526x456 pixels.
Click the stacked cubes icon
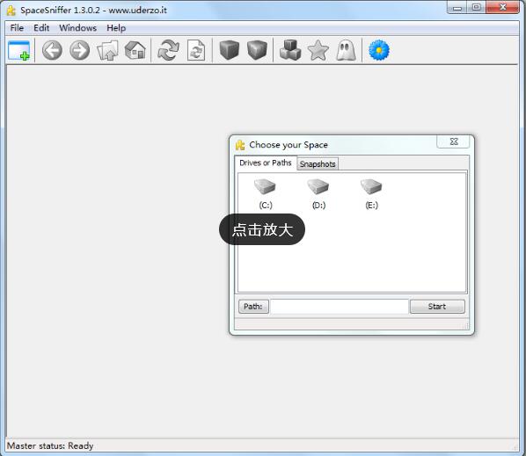click(290, 50)
